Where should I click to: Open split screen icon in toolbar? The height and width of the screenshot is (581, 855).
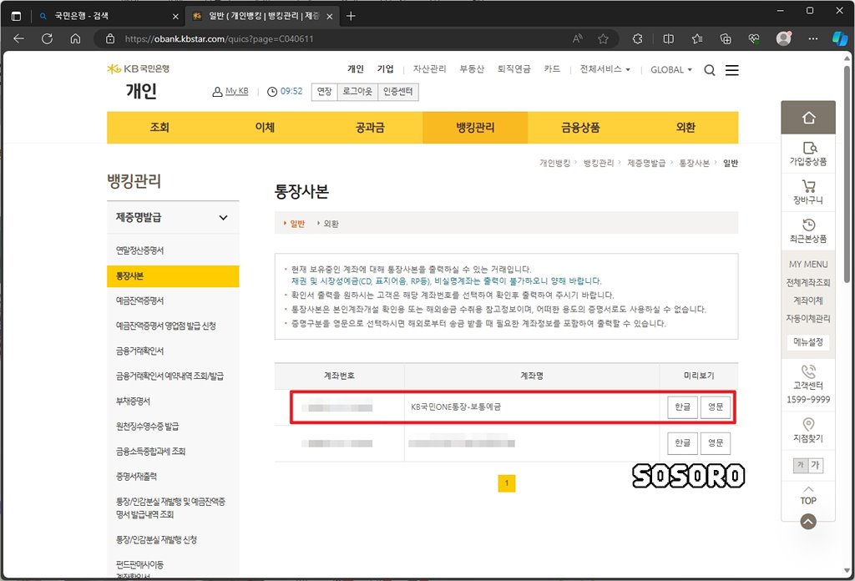coord(668,38)
